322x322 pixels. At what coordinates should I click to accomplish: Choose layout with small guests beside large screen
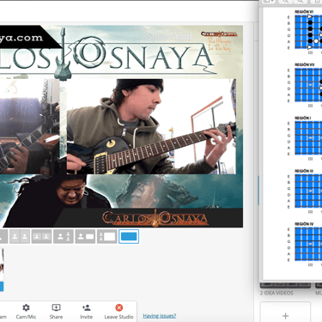click(107, 236)
